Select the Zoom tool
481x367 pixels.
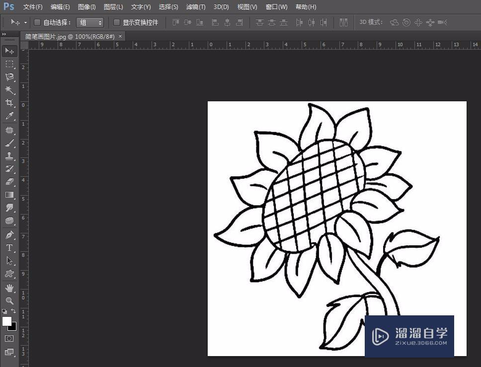click(9, 300)
